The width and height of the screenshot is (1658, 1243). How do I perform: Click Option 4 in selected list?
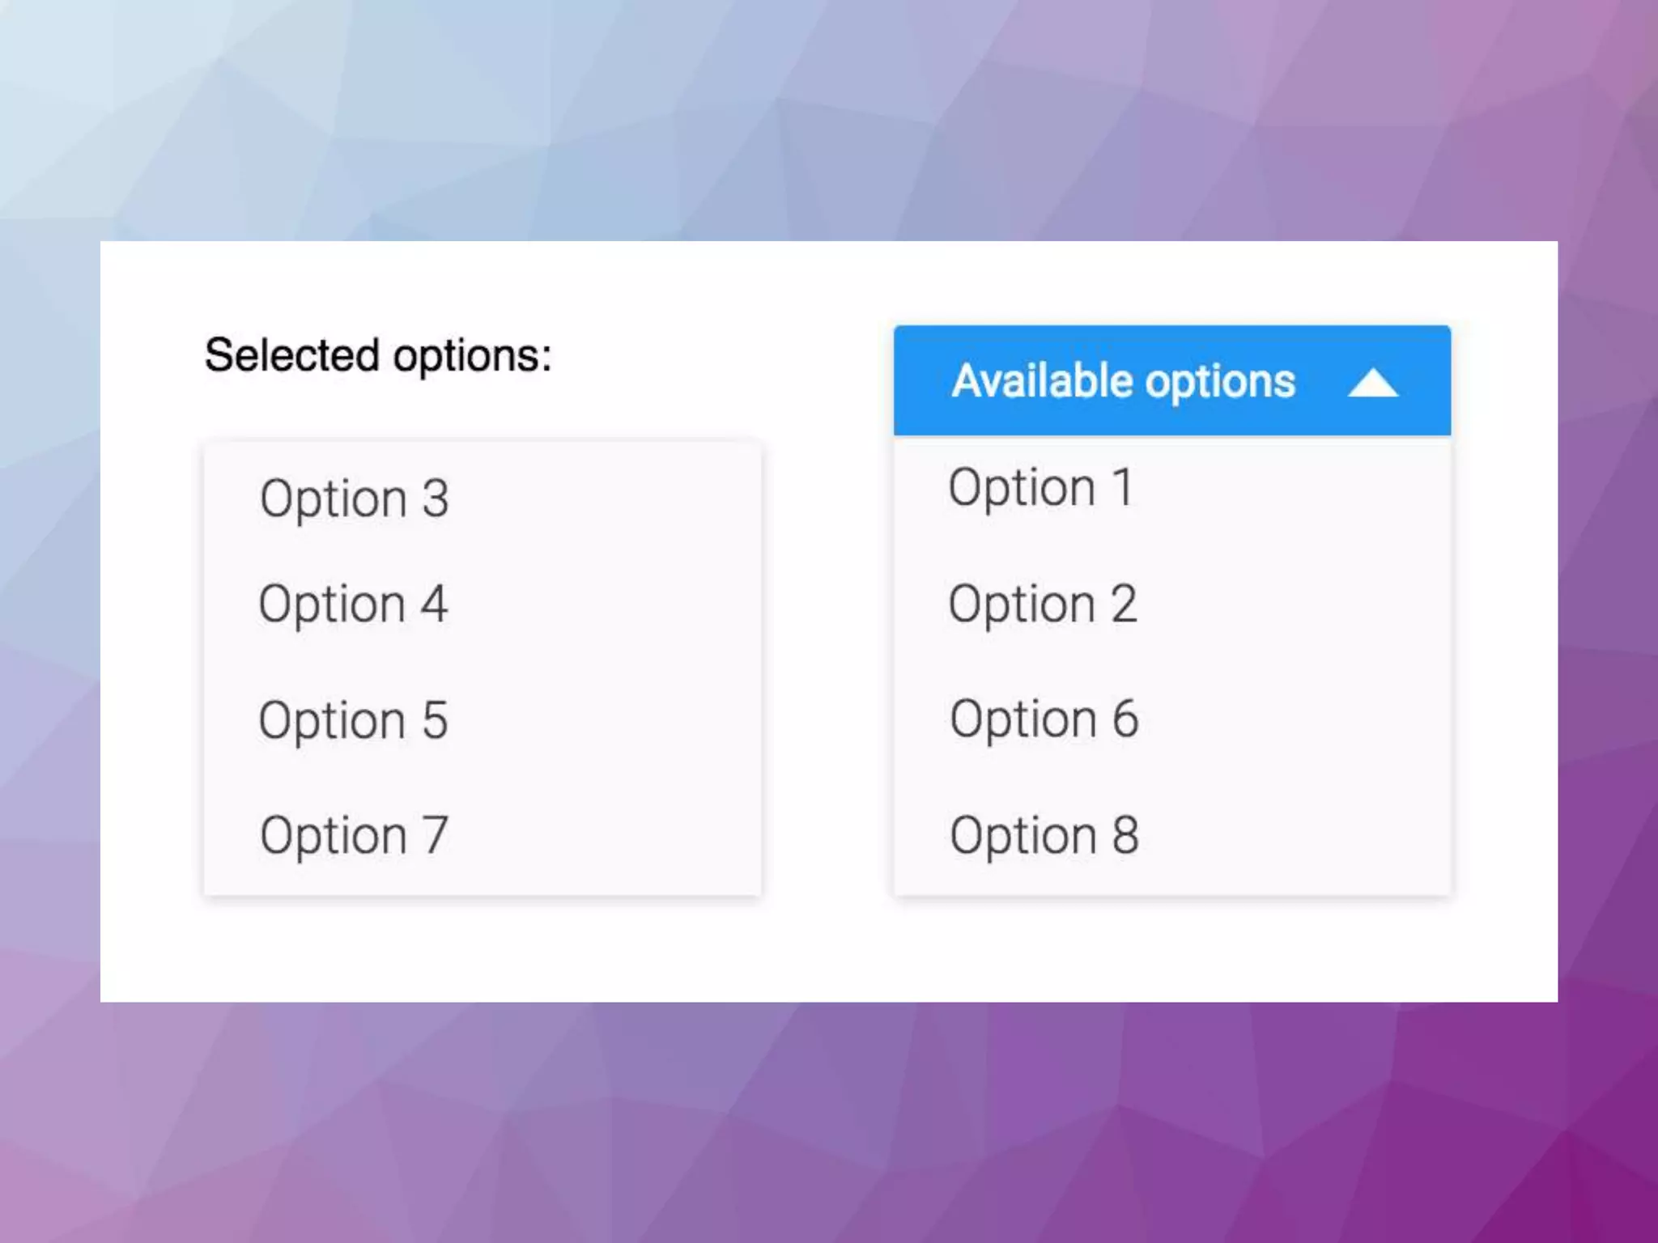click(x=353, y=605)
